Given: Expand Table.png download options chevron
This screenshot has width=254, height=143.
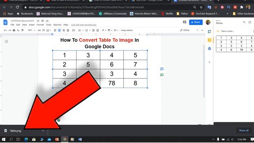Looking at the screenshot, I should (43, 131).
